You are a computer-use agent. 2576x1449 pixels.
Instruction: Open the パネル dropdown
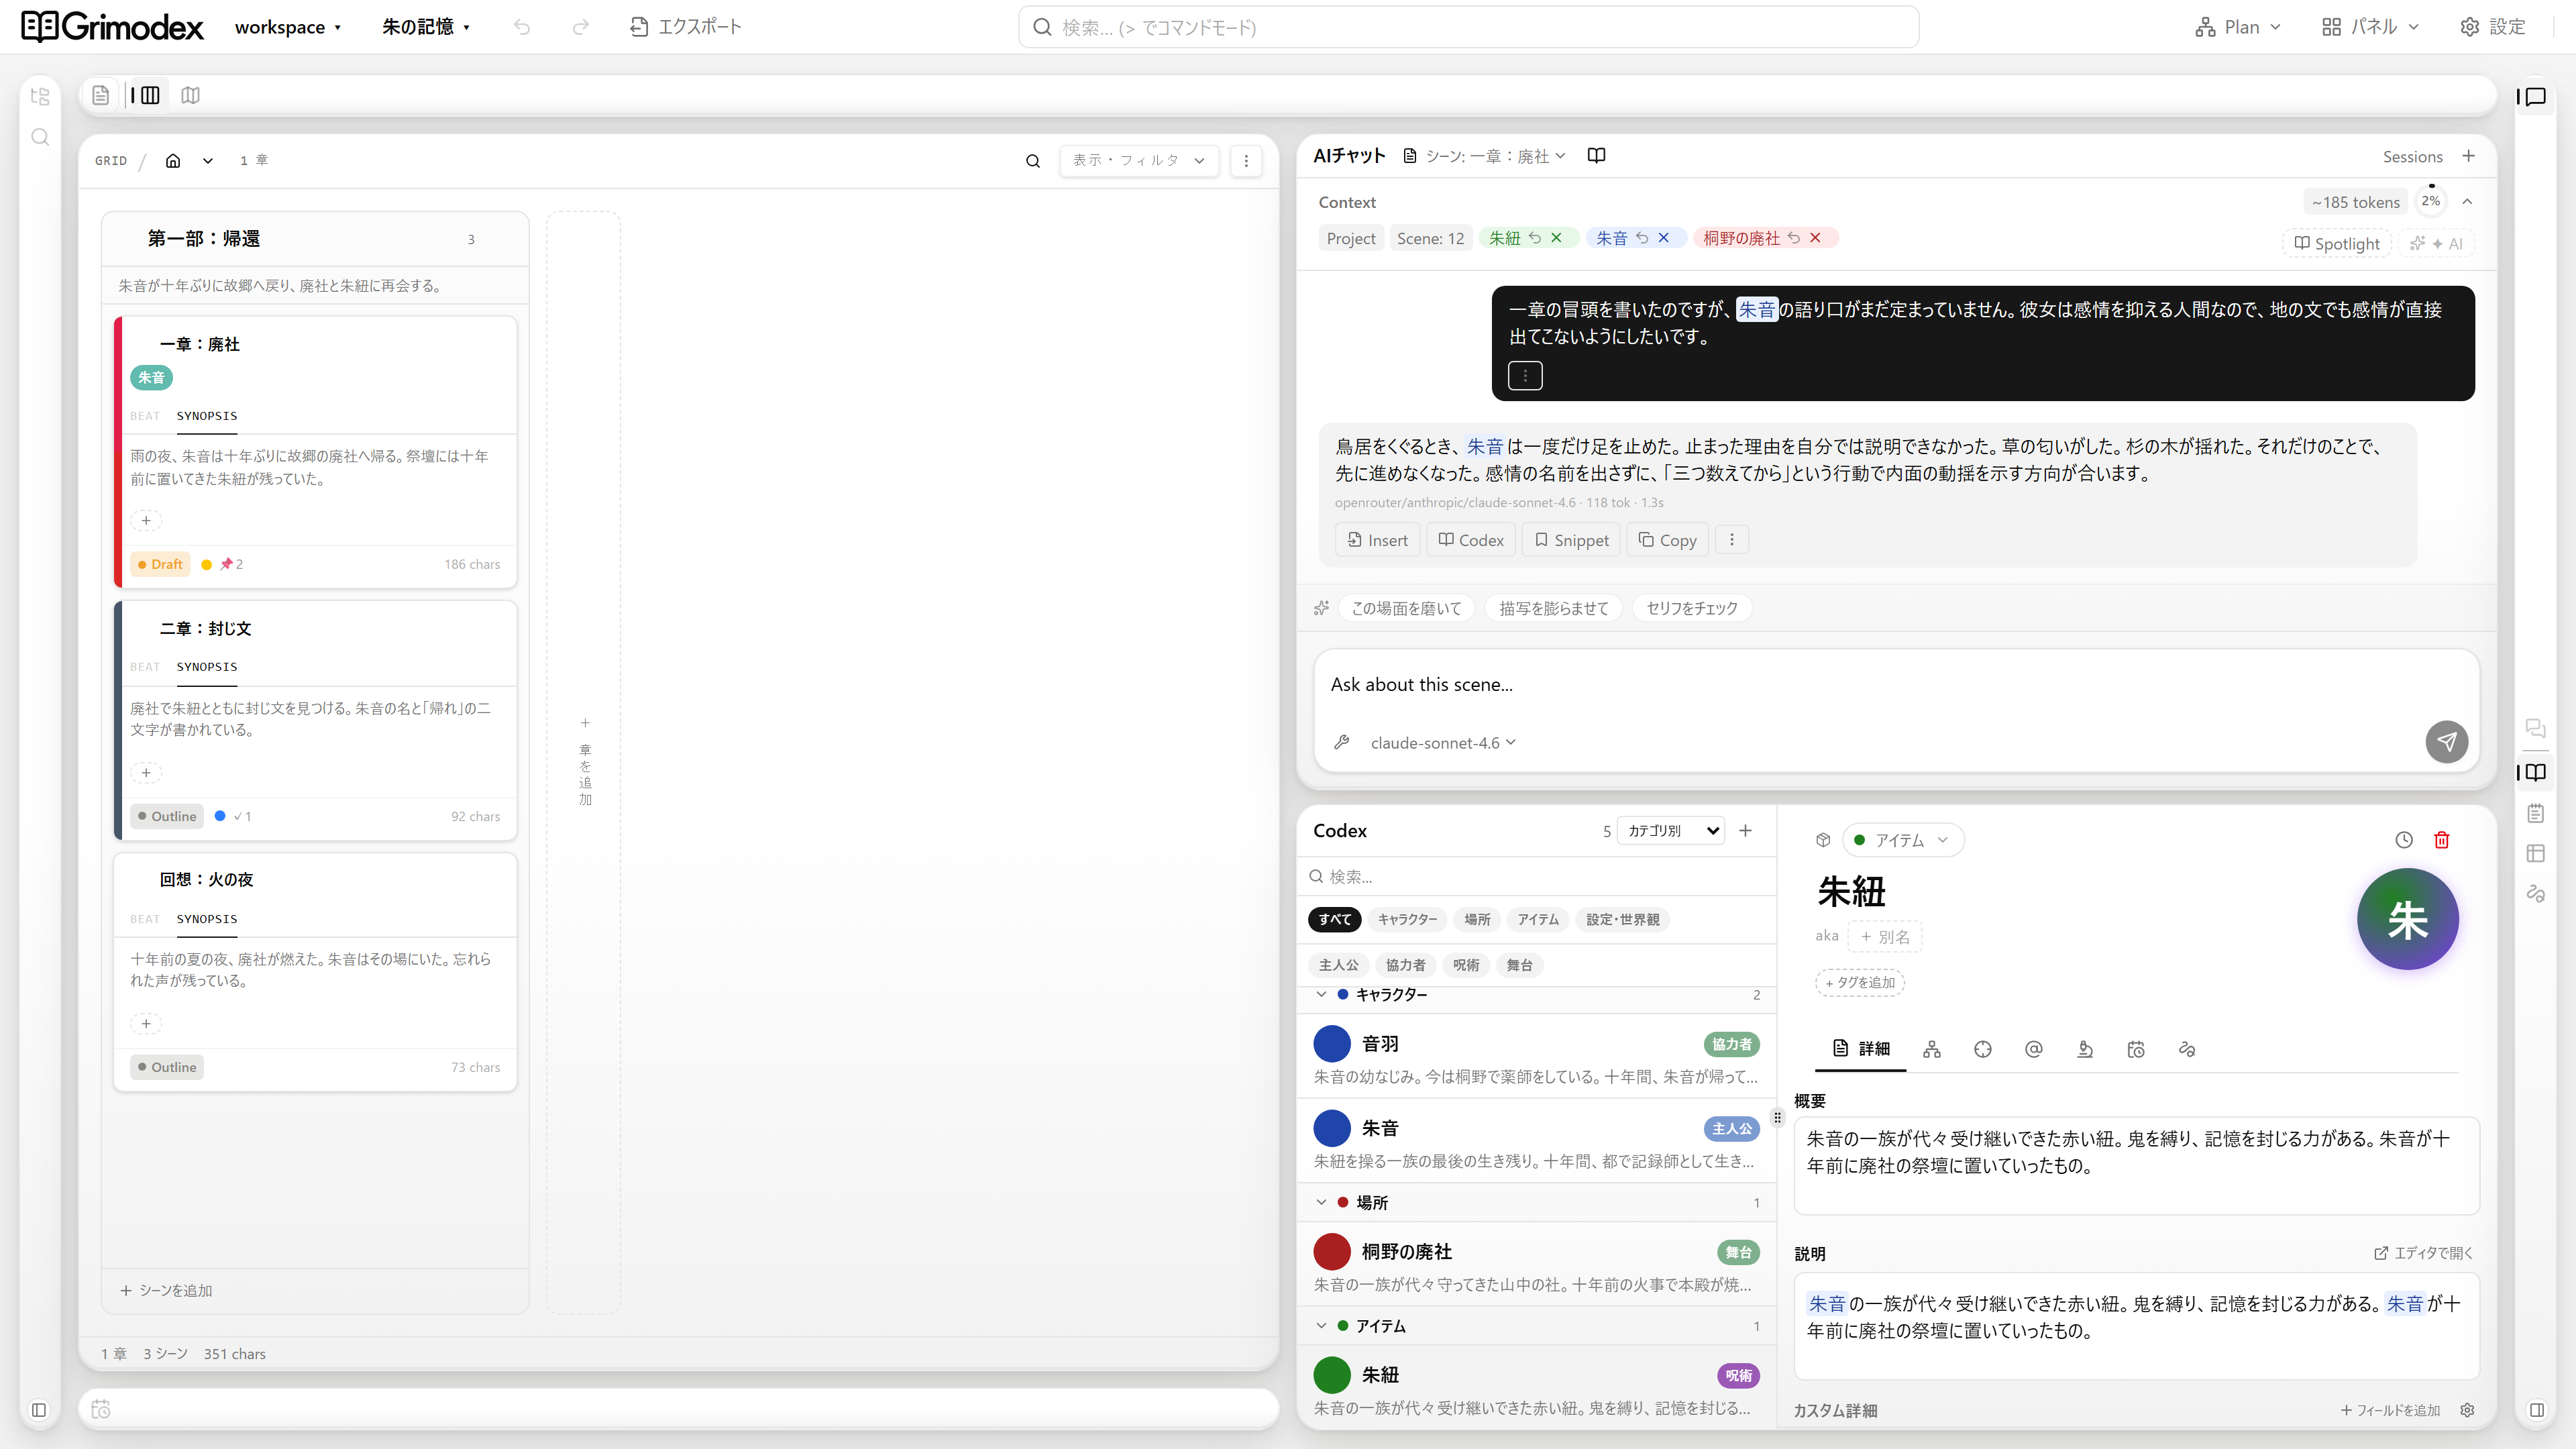[x=2370, y=27]
